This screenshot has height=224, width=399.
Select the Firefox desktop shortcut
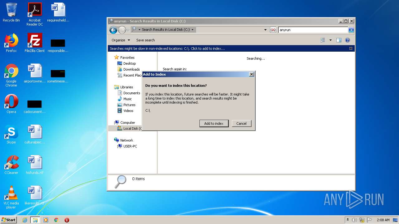[x=11, y=43]
